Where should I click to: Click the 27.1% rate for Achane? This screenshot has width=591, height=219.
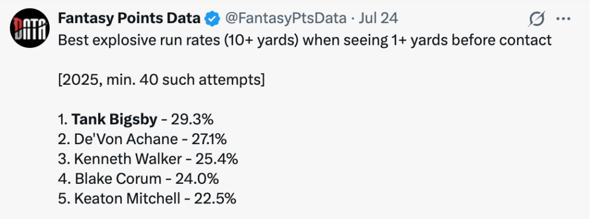point(206,139)
